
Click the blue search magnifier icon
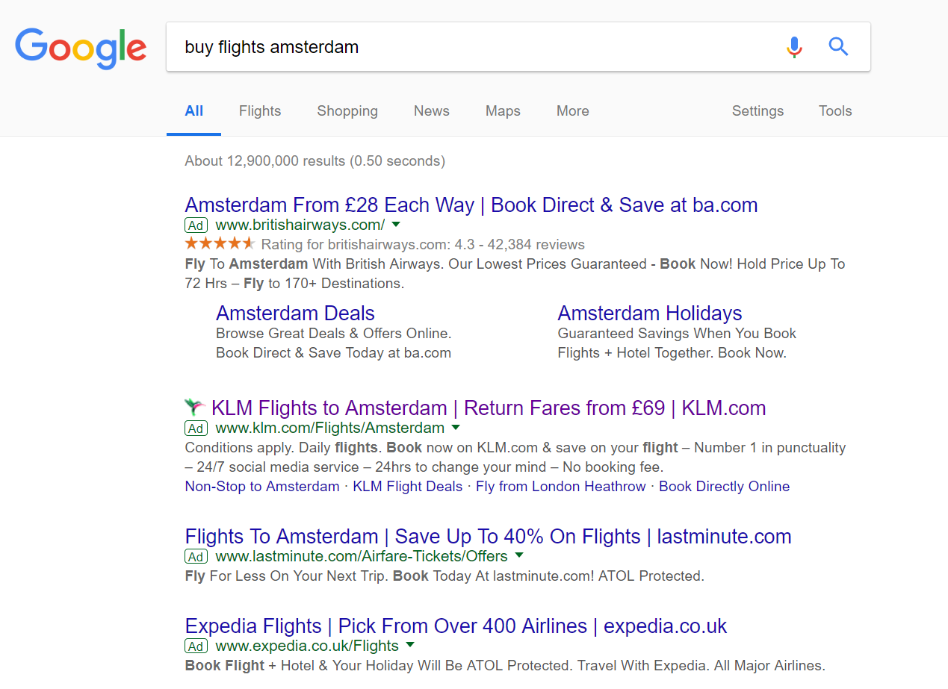tap(838, 47)
